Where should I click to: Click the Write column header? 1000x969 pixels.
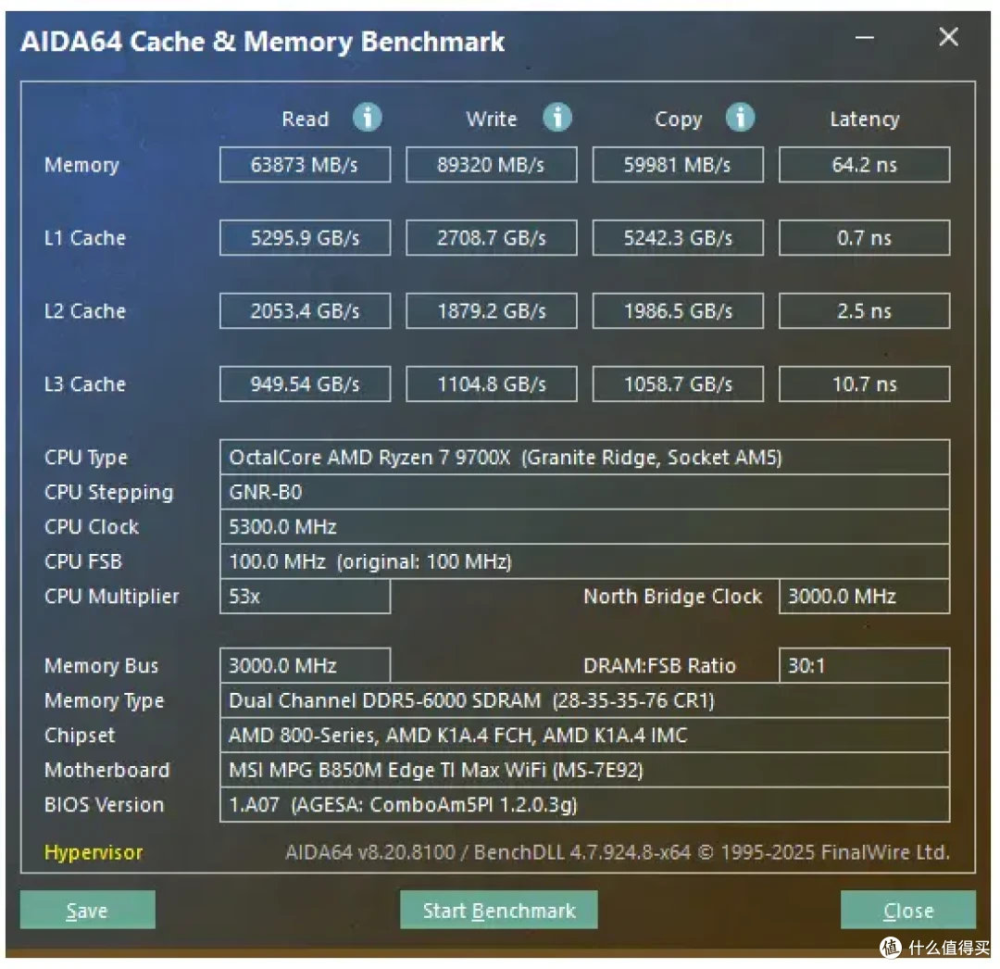[491, 119]
